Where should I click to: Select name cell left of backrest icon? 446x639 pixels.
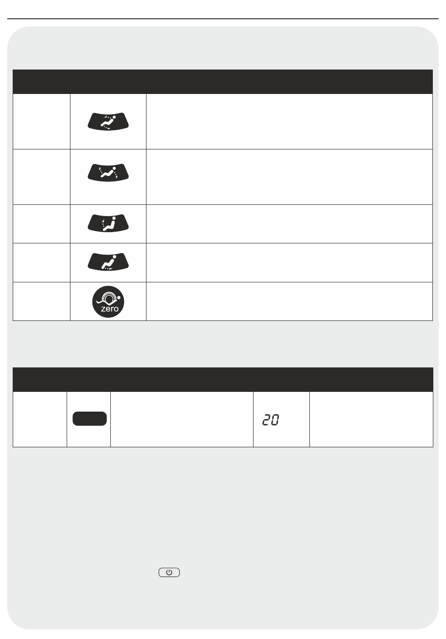[x=41, y=224]
